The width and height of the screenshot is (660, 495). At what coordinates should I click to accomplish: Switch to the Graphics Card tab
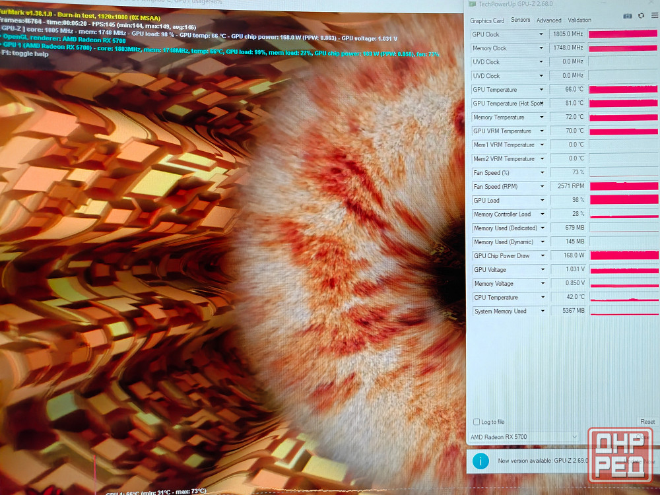[x=487, y=20]
